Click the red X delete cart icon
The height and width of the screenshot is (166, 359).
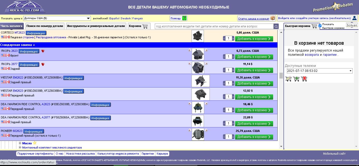304,79
